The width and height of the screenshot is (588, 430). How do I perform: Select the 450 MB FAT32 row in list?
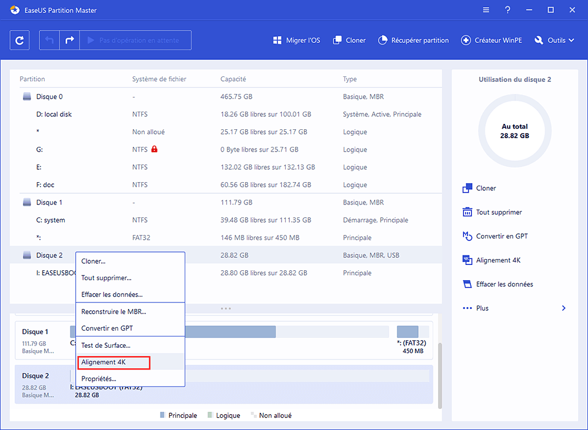pos(226,237)
